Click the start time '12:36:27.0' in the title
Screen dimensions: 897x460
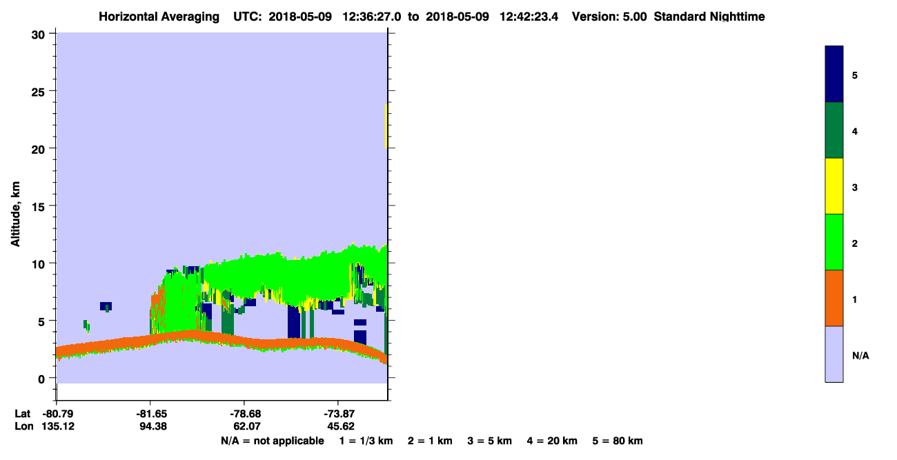point(373,17)
